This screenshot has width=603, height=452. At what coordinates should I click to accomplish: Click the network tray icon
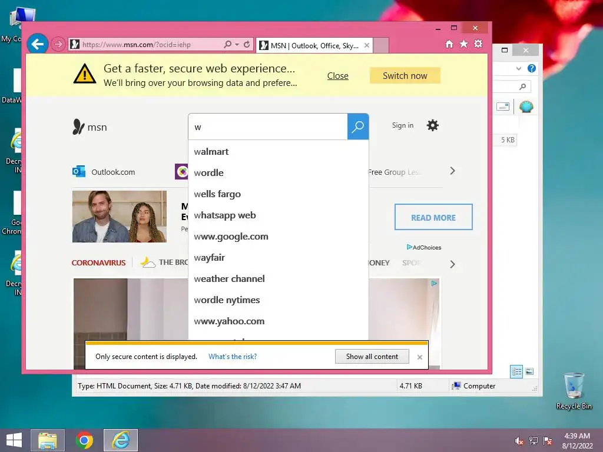pos(534,441)
